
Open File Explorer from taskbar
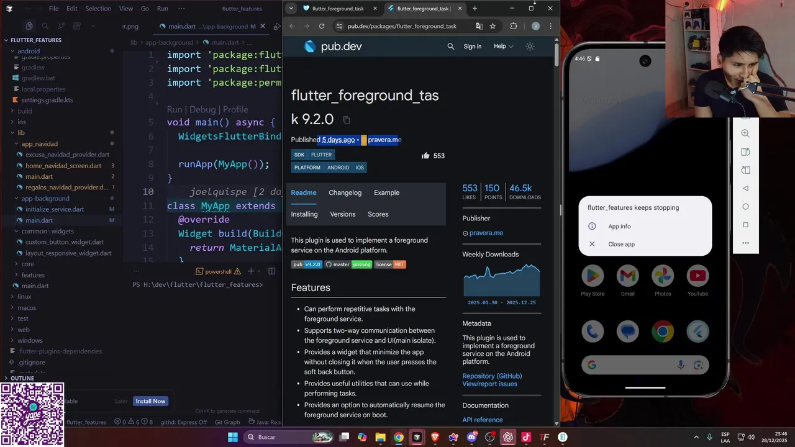point(380,437)
